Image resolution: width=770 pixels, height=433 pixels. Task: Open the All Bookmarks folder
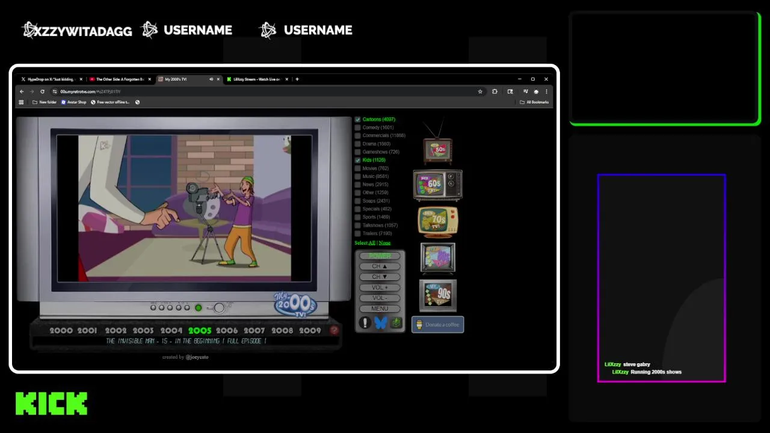534,102
